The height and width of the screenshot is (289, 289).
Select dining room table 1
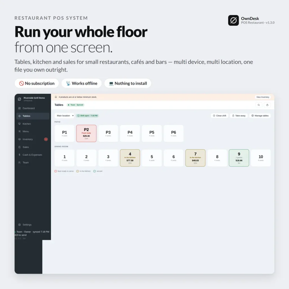[x=65, y=158]
